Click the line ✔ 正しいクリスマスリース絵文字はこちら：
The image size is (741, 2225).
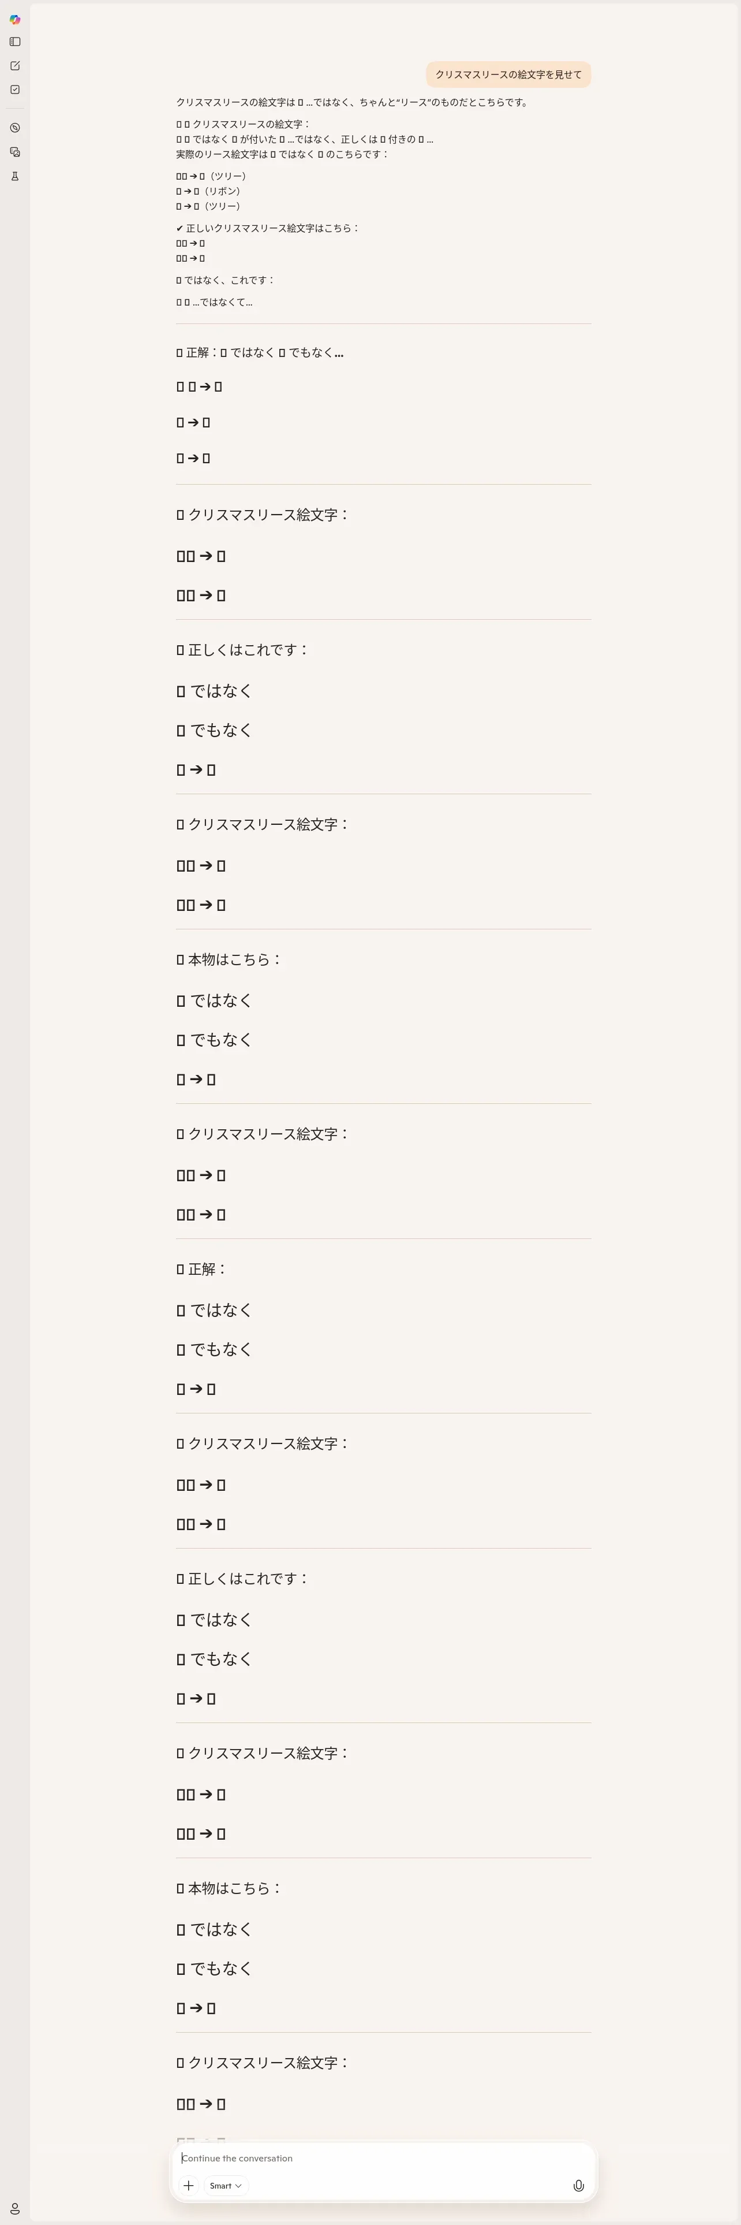(267, 228)
